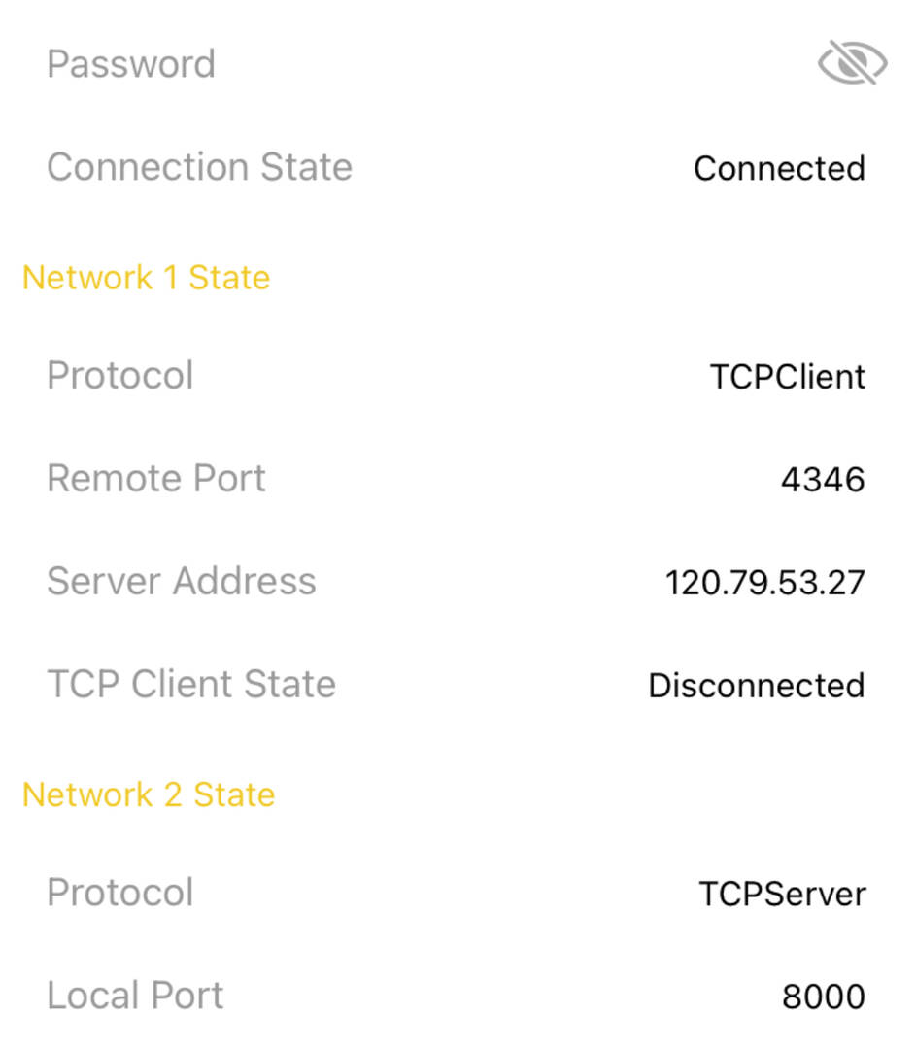Select the 120.79.53.27 server address value
The height and width of the screenshot is (1048, 916).
coord(765,582)
